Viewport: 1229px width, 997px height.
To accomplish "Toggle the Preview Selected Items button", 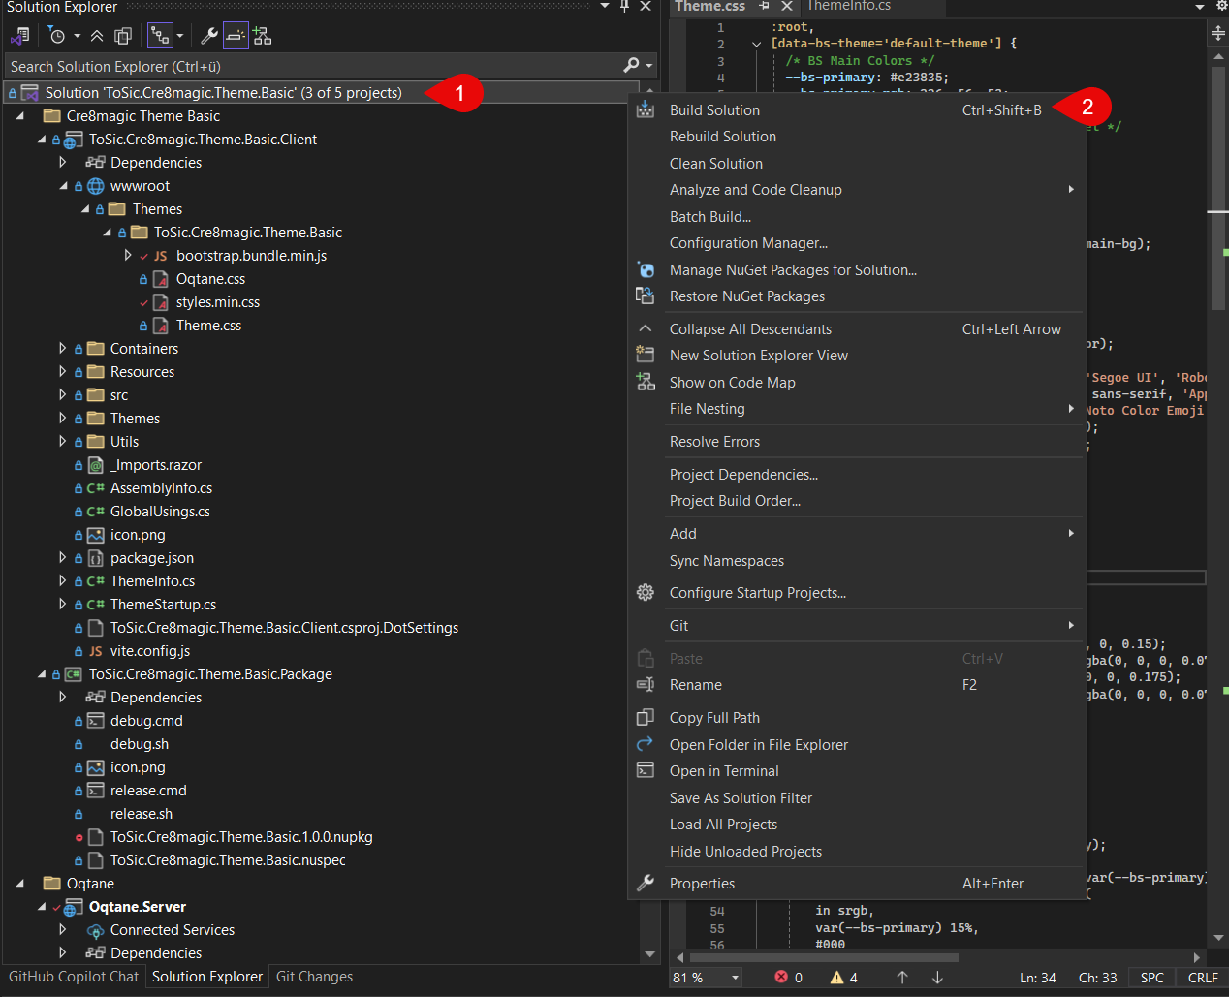I will point(236,37).
